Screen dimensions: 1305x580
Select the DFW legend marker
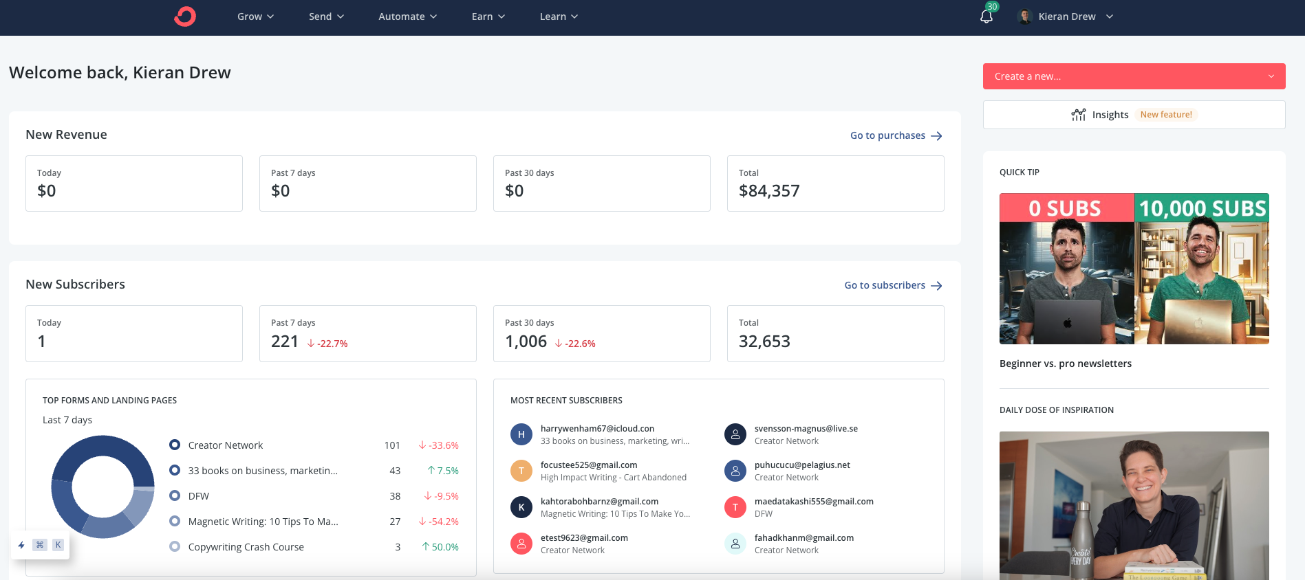pos(175,496)
